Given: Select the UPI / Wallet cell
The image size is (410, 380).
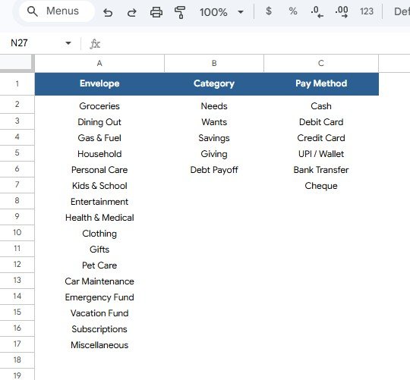Looking at the screenshot, I should 321,153.
